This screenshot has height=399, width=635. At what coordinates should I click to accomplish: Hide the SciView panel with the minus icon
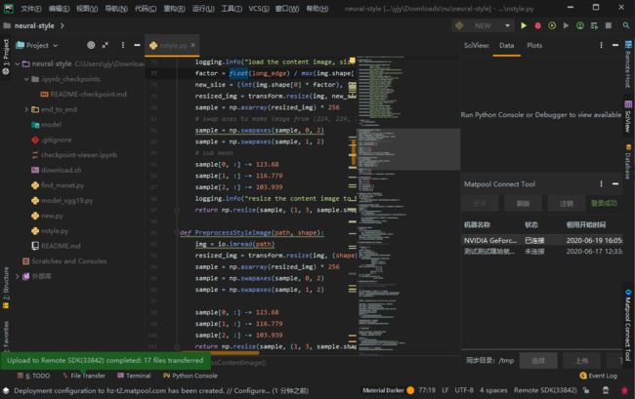(615, 45)
